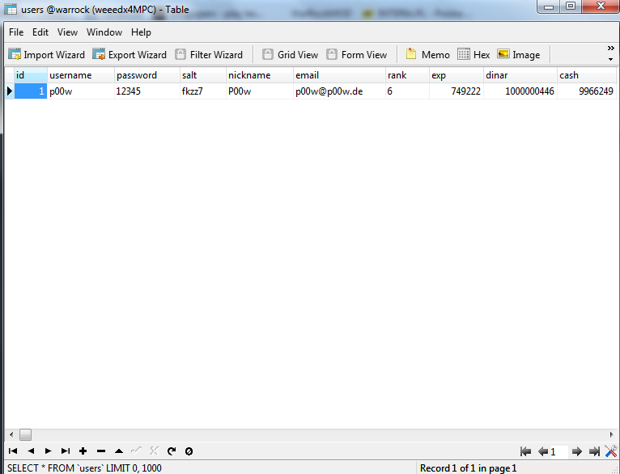
Task: Open the Export Wizard
Action: (x=130, y=54)
